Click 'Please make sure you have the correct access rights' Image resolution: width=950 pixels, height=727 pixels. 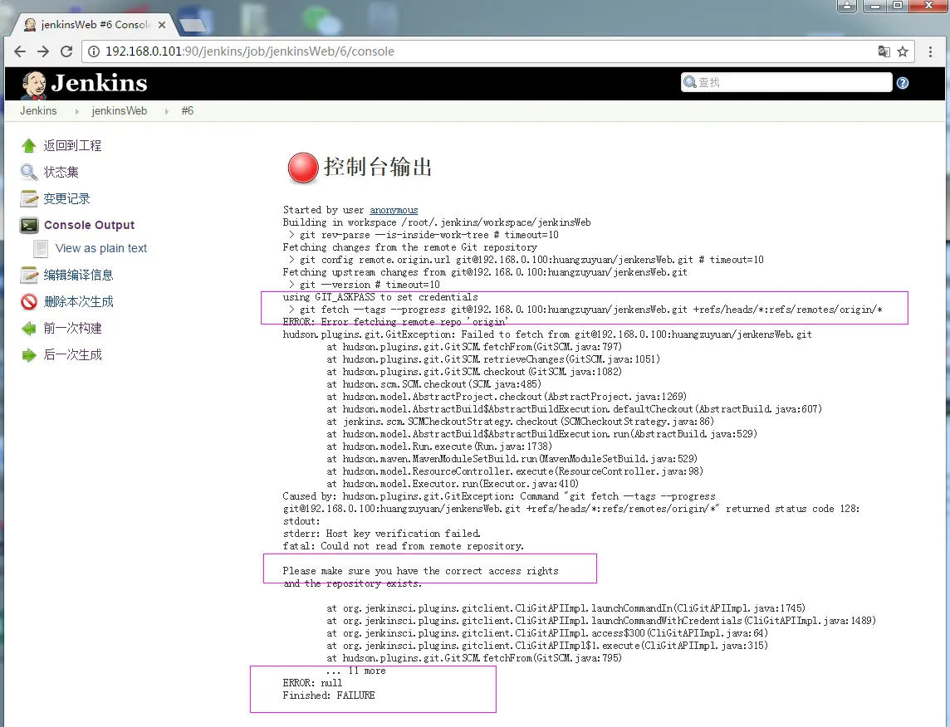(x=420, y=571)
